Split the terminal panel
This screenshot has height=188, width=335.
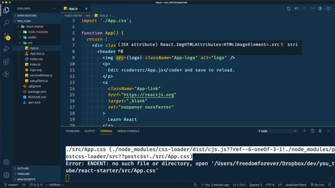point(312,131)
